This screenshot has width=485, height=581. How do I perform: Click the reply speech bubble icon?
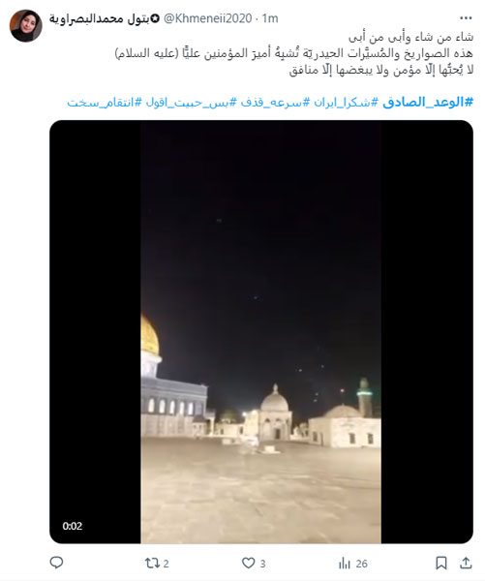(56, 563)
